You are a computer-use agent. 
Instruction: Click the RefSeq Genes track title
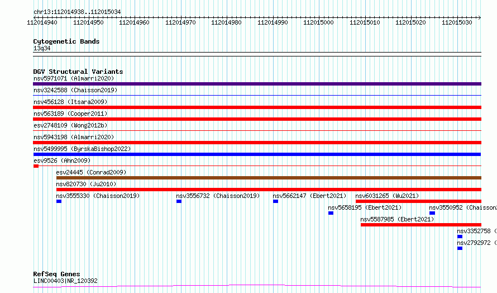pyautogui.click(x=56, y=274)
